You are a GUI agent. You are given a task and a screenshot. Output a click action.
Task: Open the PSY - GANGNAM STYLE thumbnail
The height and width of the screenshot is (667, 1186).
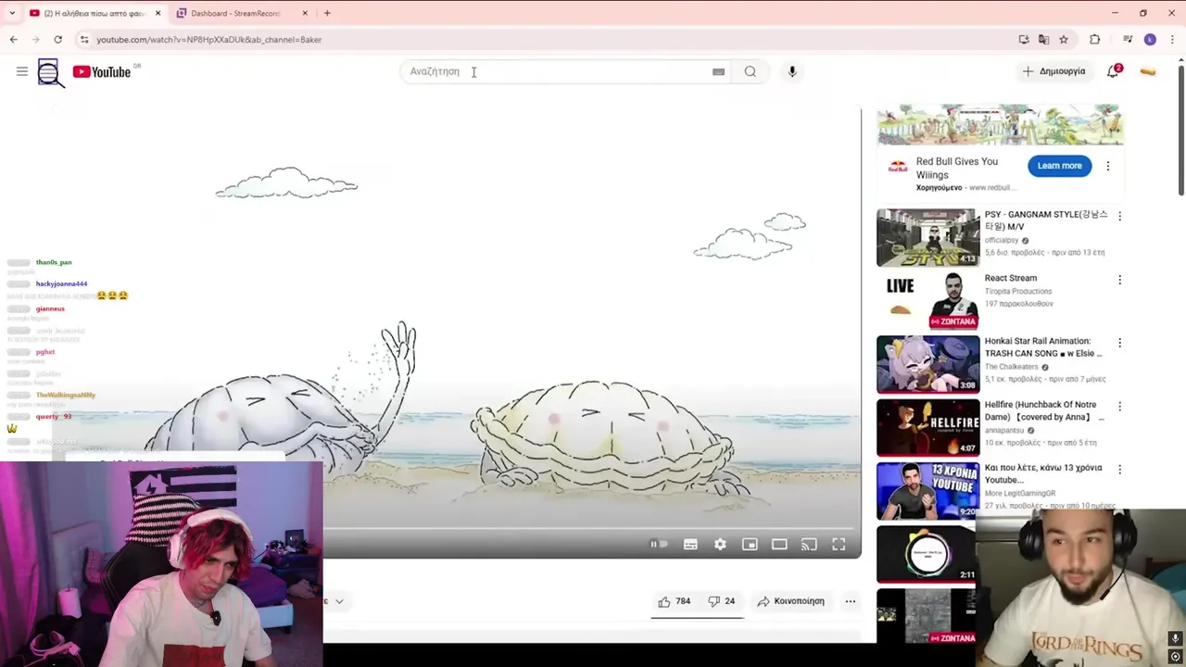(x=927, y=237)
